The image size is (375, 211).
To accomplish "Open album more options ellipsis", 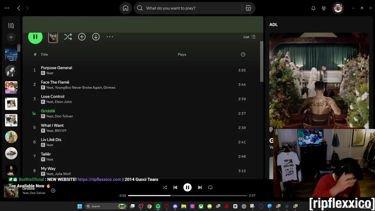I will [x=110, y=37].
